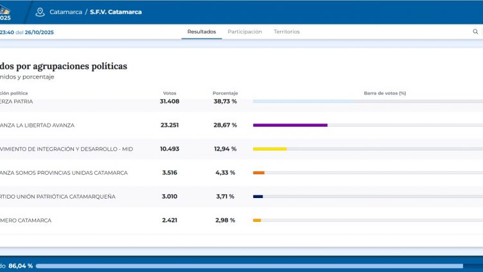
Task: Click the location pin icon
Action: click(40, 12)
